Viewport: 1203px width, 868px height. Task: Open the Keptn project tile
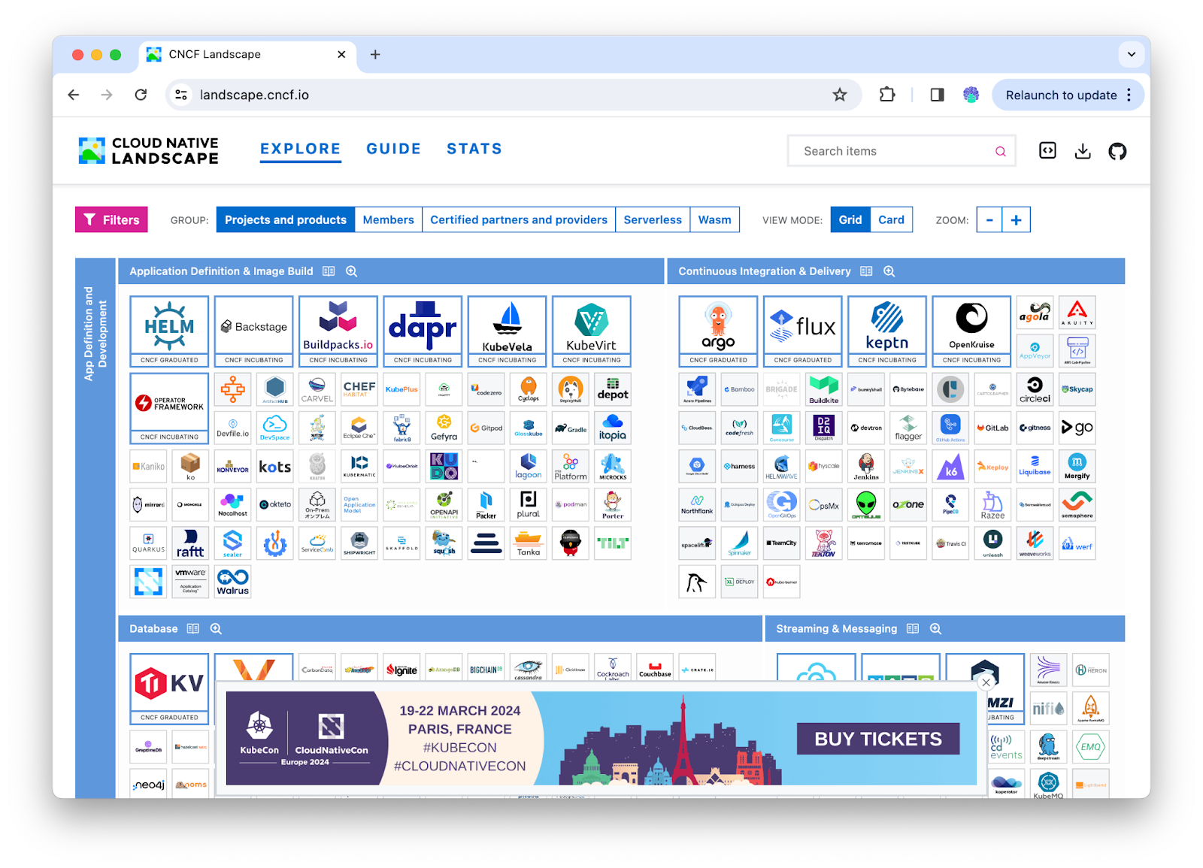(x=887, y=331)
